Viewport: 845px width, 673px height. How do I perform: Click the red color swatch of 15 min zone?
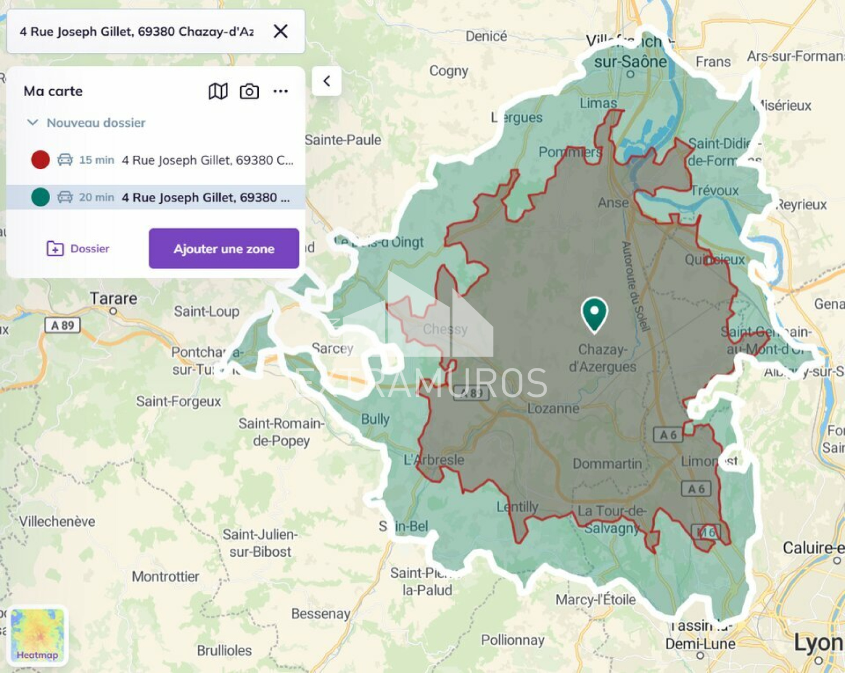pyautogui.click(x=41, y=159)
